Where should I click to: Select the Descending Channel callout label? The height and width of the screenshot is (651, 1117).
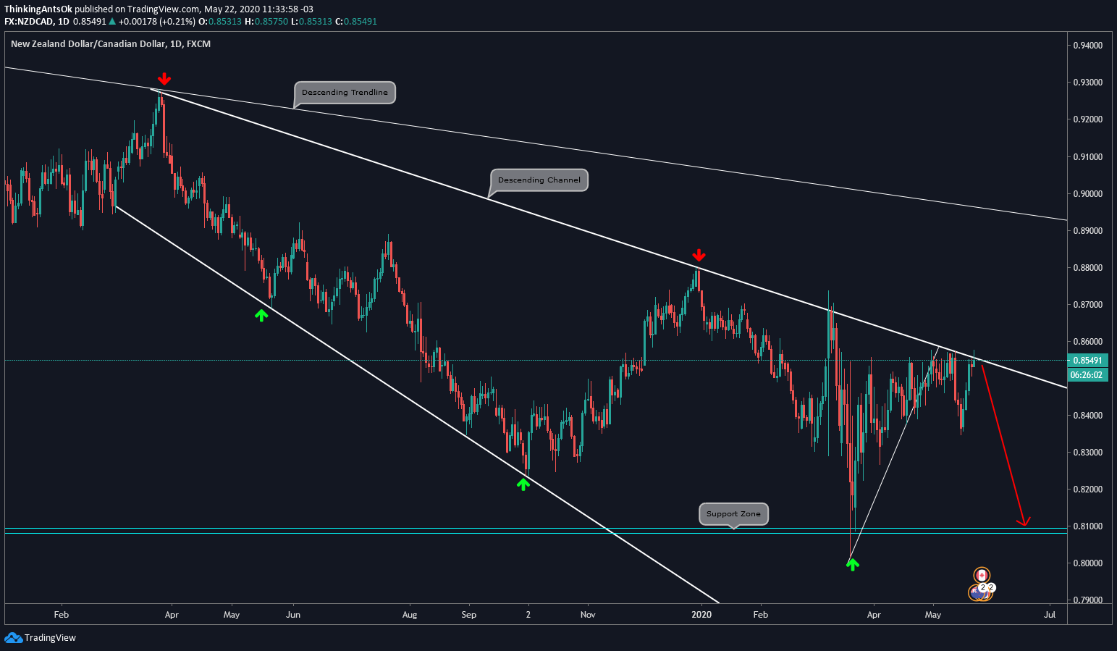tap(539, 180)
